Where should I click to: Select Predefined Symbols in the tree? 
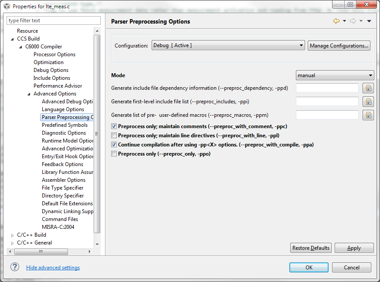pyautogui.click(x=64, y=125)
